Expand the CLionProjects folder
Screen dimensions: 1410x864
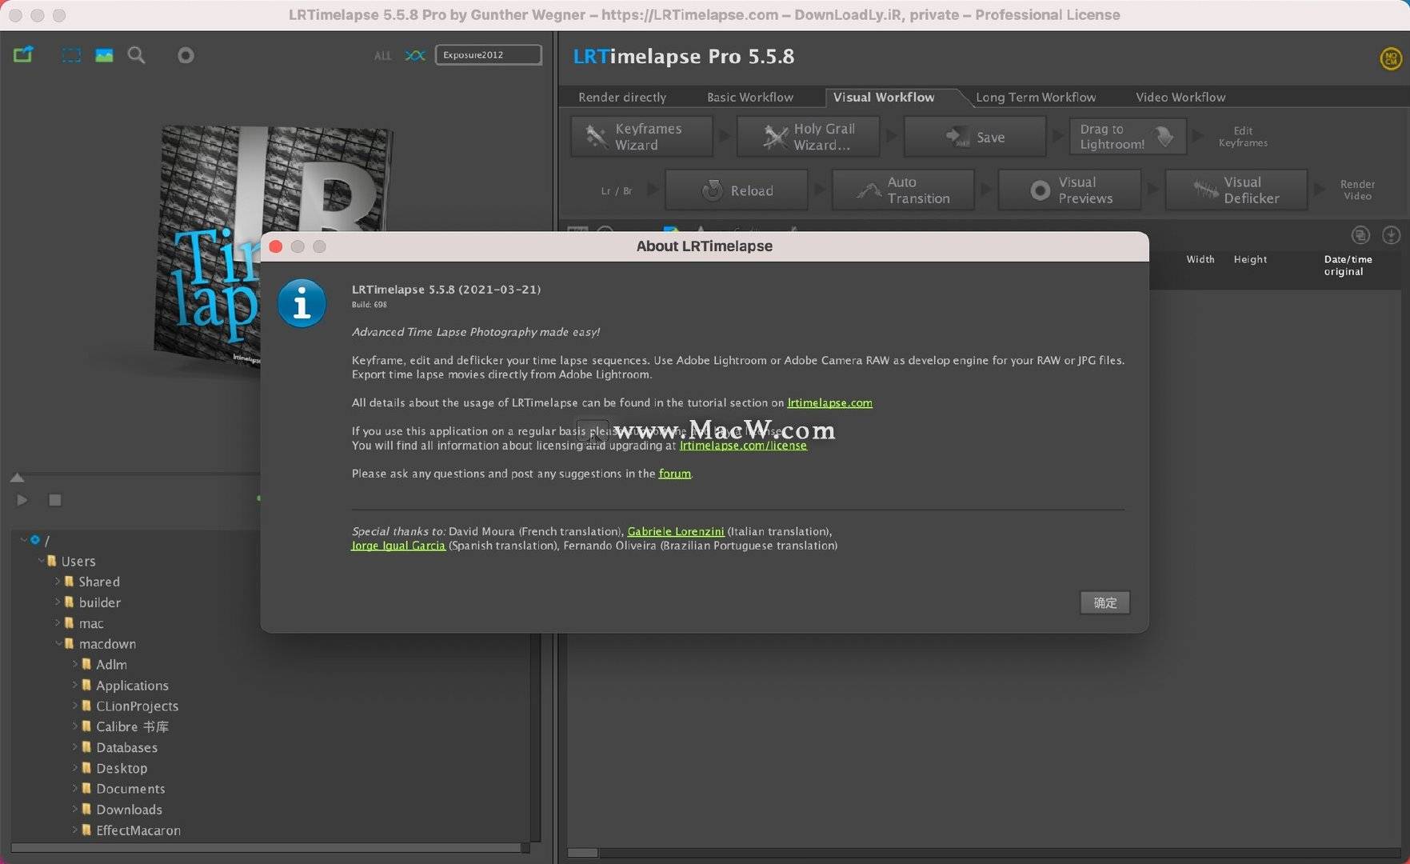[x=75, y=706]
